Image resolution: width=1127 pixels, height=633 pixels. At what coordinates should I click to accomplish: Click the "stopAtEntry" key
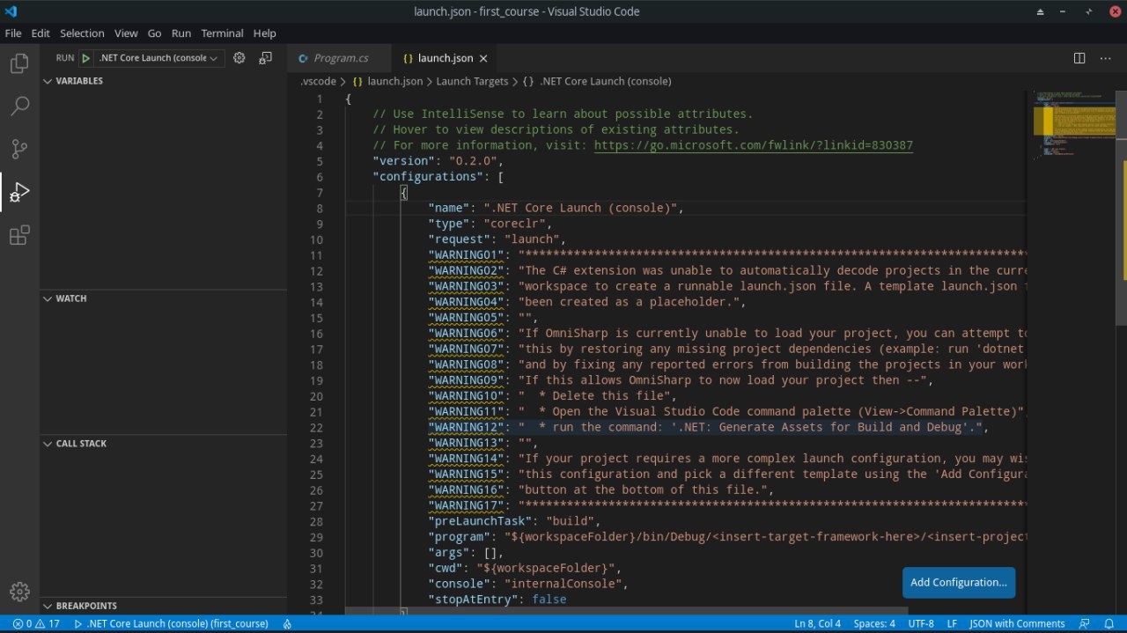(473, 600)
